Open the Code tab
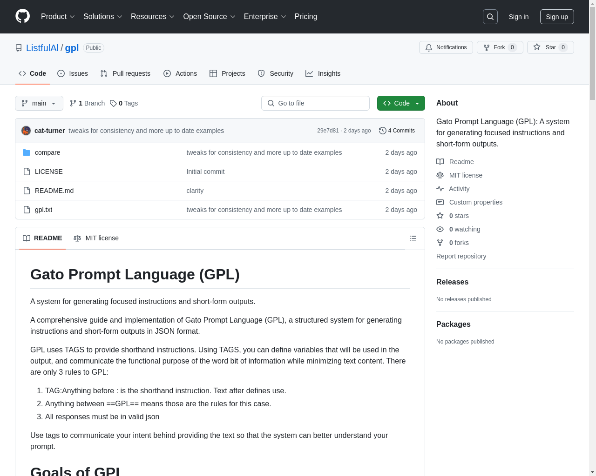The image size is (596, 476). [x=33, y=73]
